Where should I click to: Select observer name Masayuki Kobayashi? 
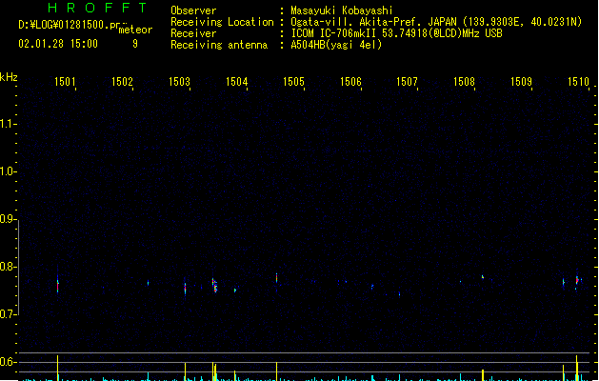click(342, 10)
